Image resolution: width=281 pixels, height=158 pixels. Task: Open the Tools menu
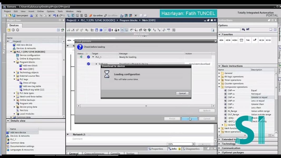[60, 11]
